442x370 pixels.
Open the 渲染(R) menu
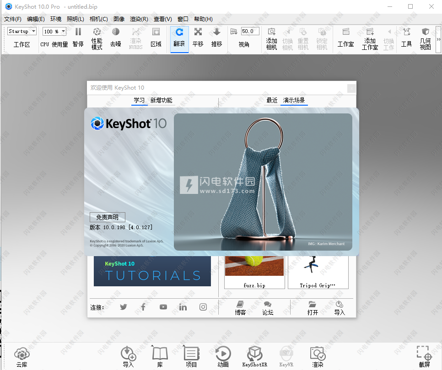pos(139,19)
